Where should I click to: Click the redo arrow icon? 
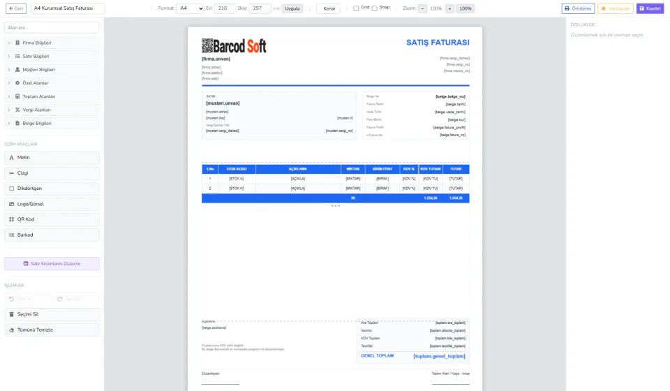pos(60,299)
